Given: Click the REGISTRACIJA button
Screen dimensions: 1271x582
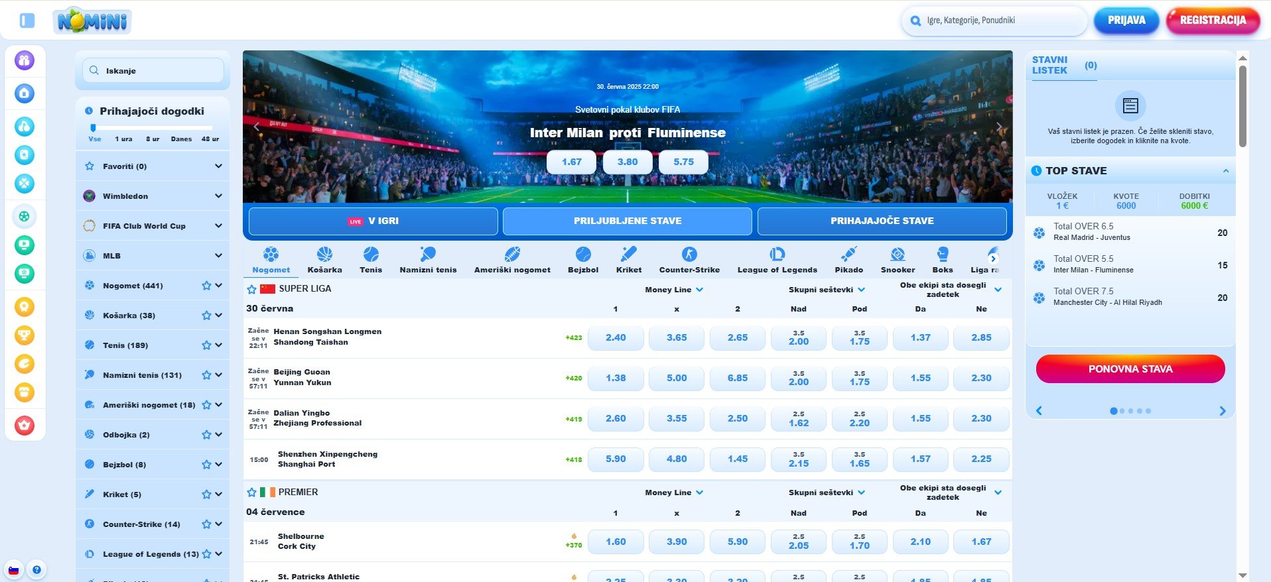Looking at the screenshot, I should click(x=1213, y=21).
